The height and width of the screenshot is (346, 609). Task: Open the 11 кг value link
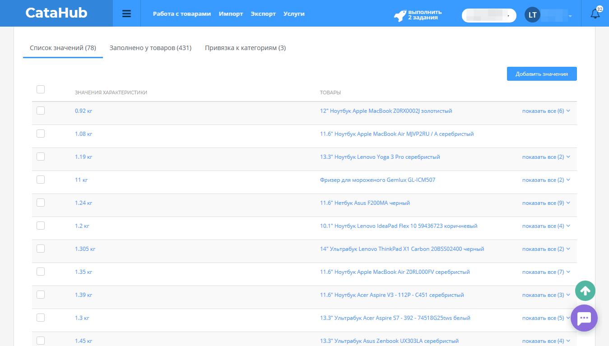81,180
